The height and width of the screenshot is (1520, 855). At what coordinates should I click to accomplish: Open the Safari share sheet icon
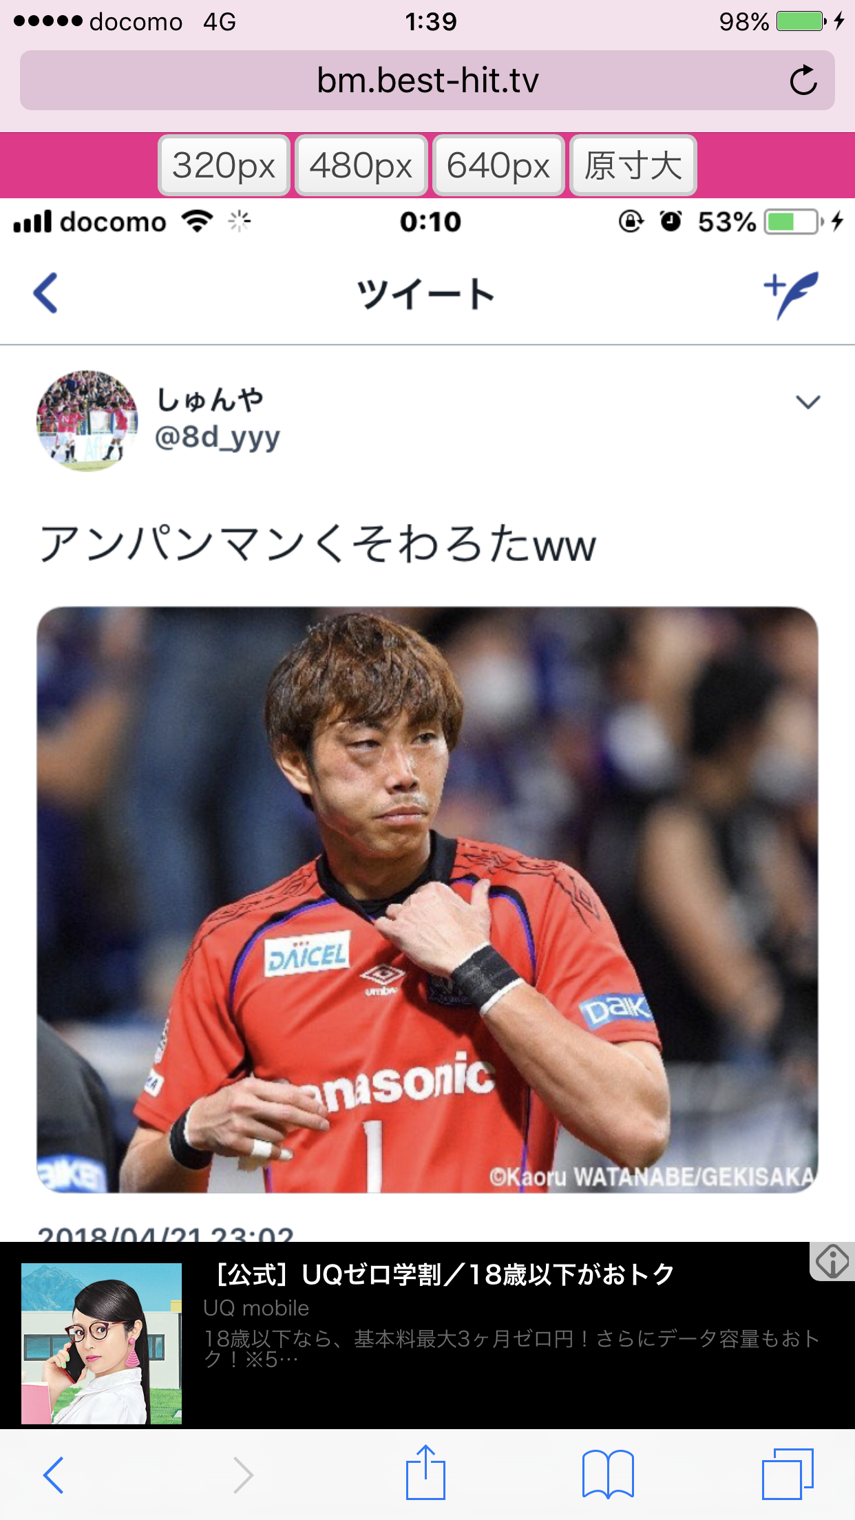coord(425,1474)
